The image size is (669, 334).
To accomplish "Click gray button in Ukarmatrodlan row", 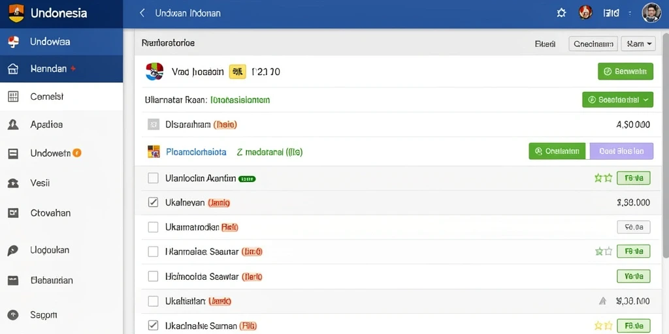I will pyautogui.click(x=634, y=227).
